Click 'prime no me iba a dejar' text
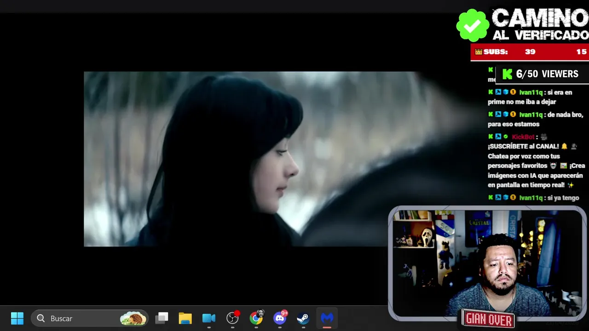This screenshot has width=589, height=331. pyautogui.click(x=522, y=102)
